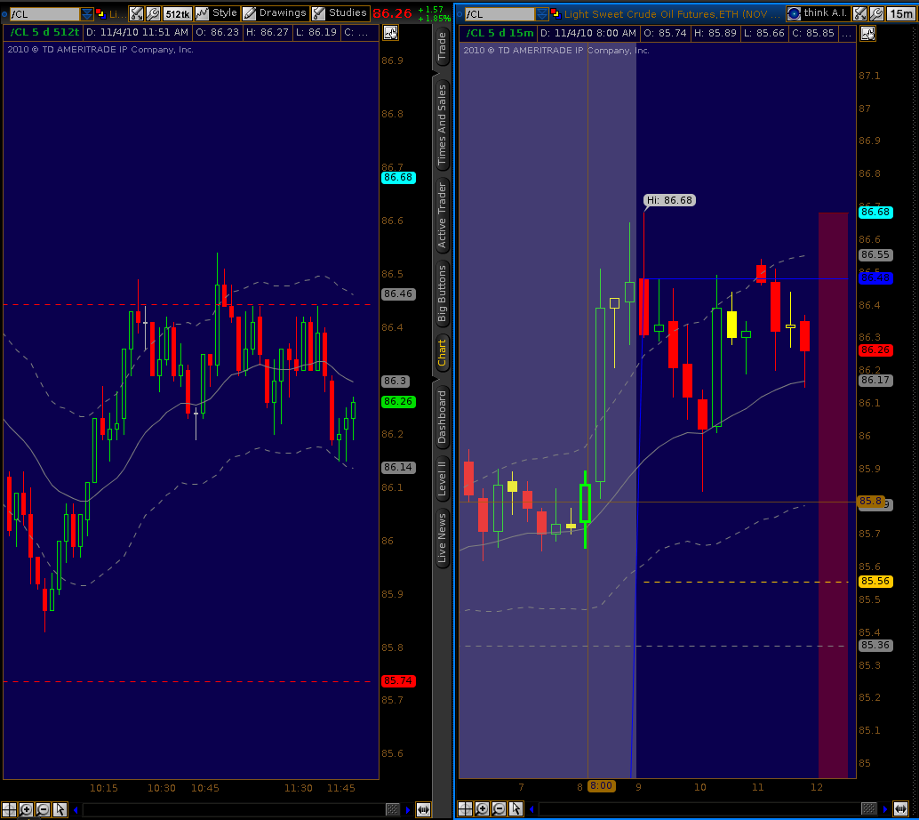919x820 pixels.
Task: Select right chart pointer cursor tool
Action: [x=515, y=809]
